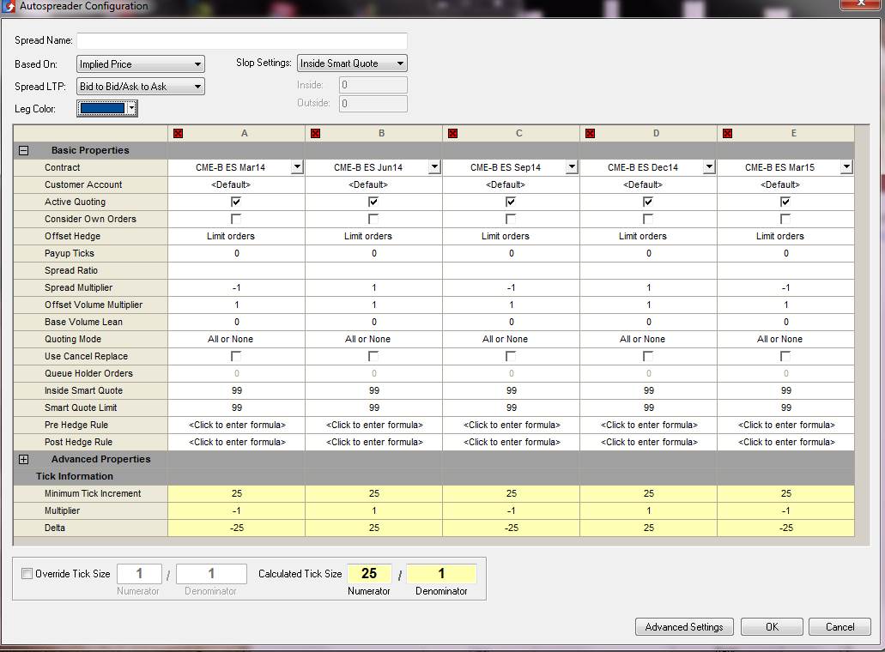Open contract dropdown for CME-B ES Mar14
885x652 pixels.
[x=297, y=167]
